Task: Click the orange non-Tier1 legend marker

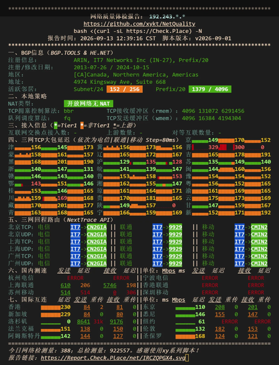Action: pos(82,125)
